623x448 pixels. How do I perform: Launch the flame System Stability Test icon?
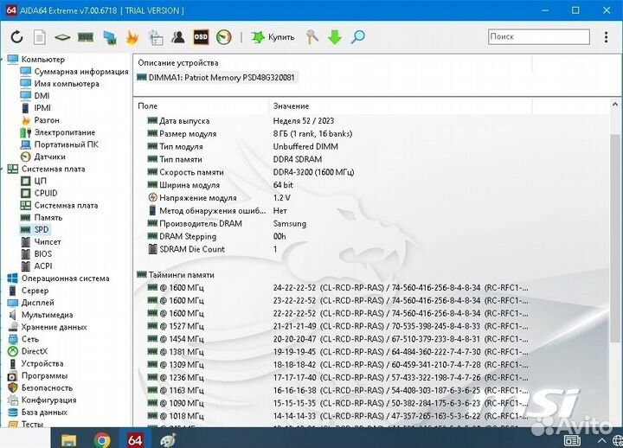tap(132, 37)
